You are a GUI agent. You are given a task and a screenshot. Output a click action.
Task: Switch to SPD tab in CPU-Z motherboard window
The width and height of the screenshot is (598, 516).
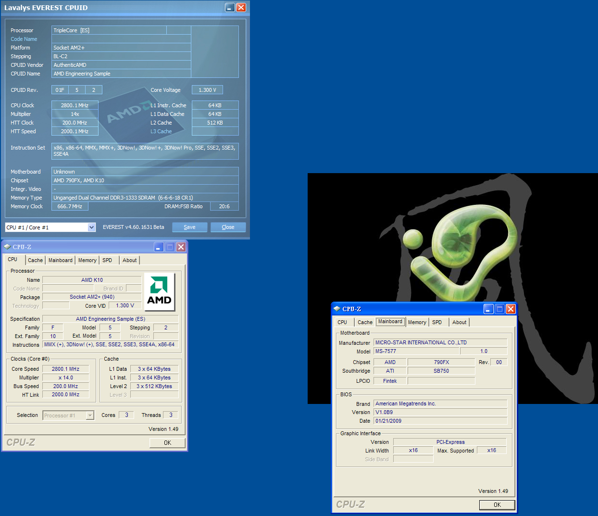pos(437,322)
